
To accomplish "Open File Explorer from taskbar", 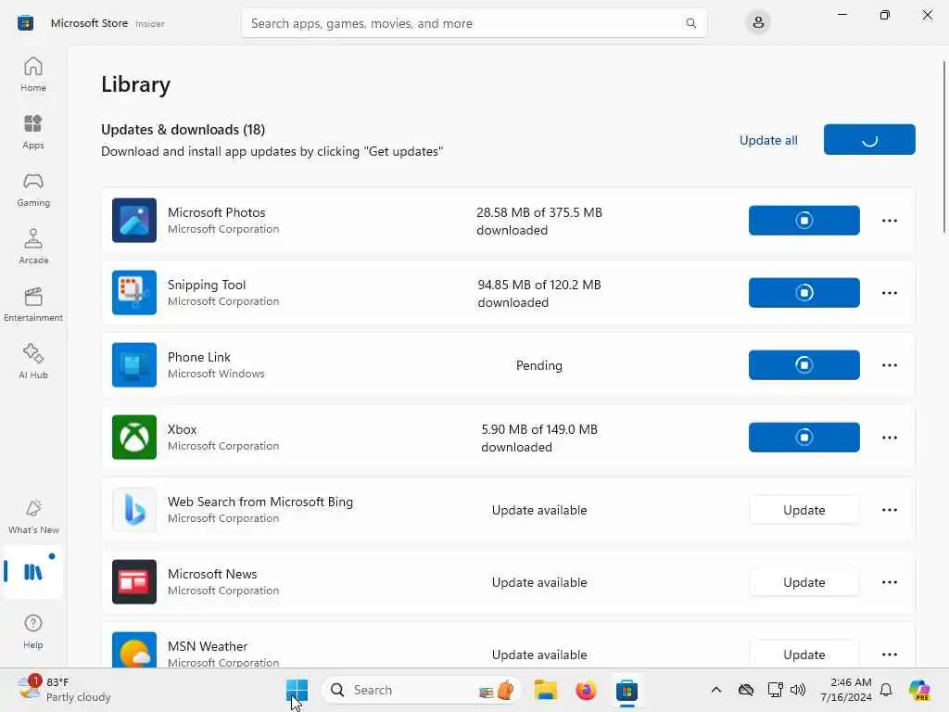I will click(545, 690).
